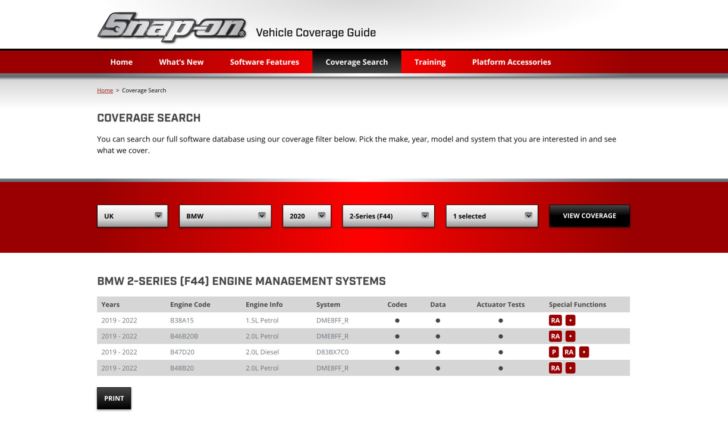The height and width of the screenshot is (430, 728).
Task: Click the Print button
Action: click(x=114, y=398)
